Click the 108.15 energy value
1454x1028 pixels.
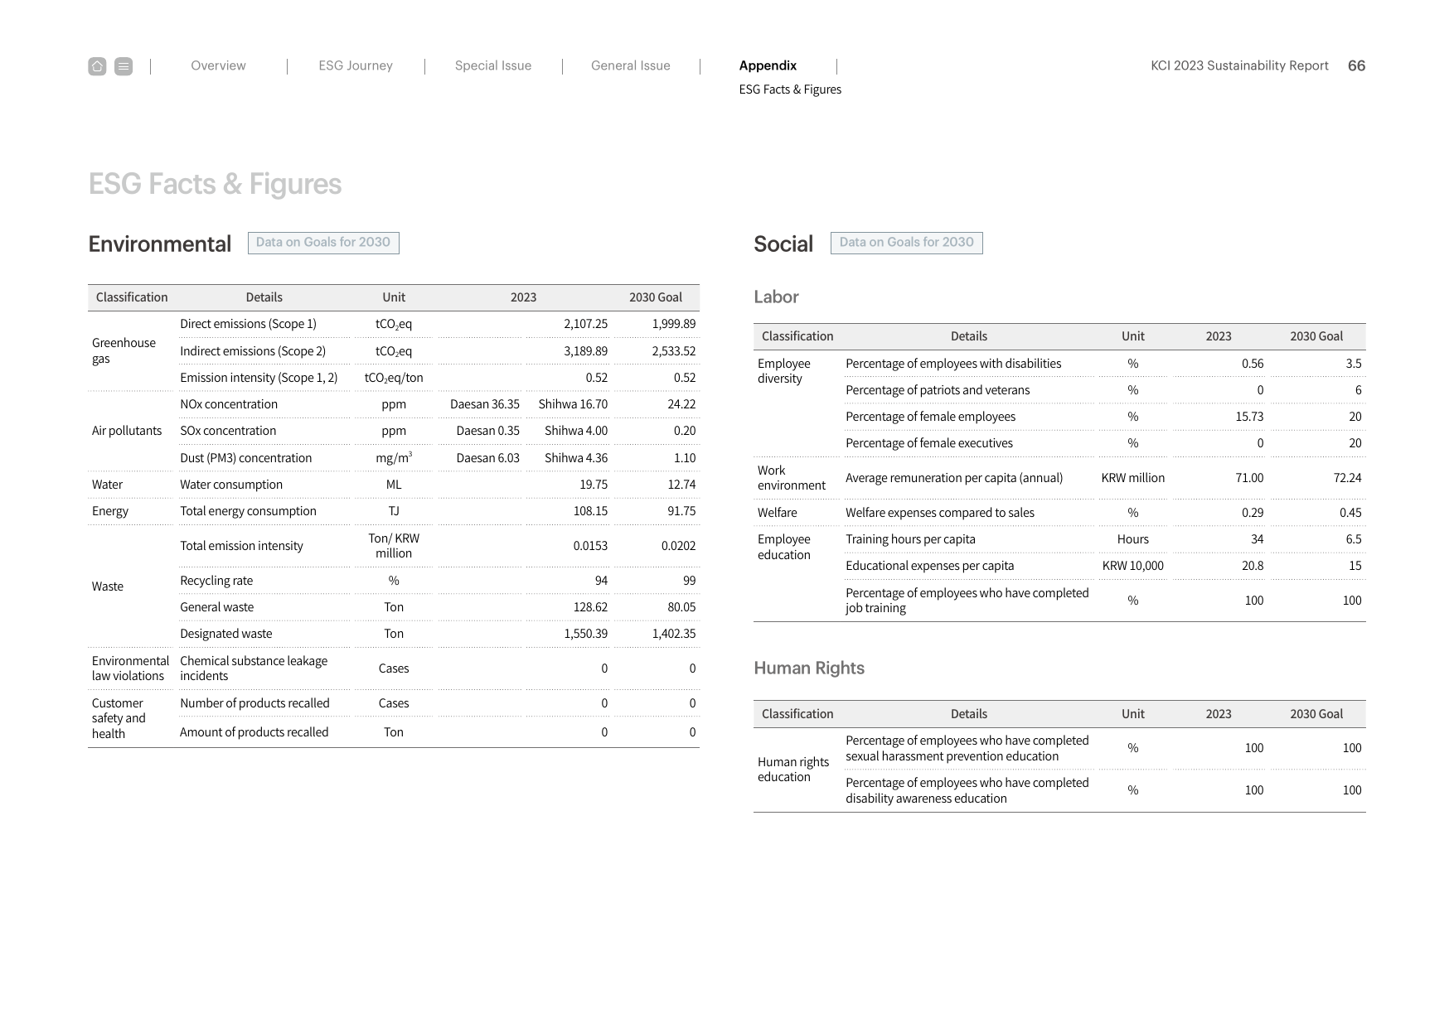590,511
